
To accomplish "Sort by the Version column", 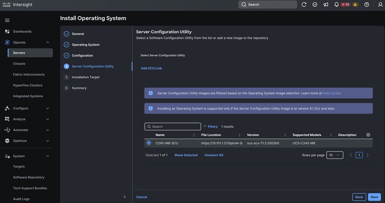I will point(285,135).
